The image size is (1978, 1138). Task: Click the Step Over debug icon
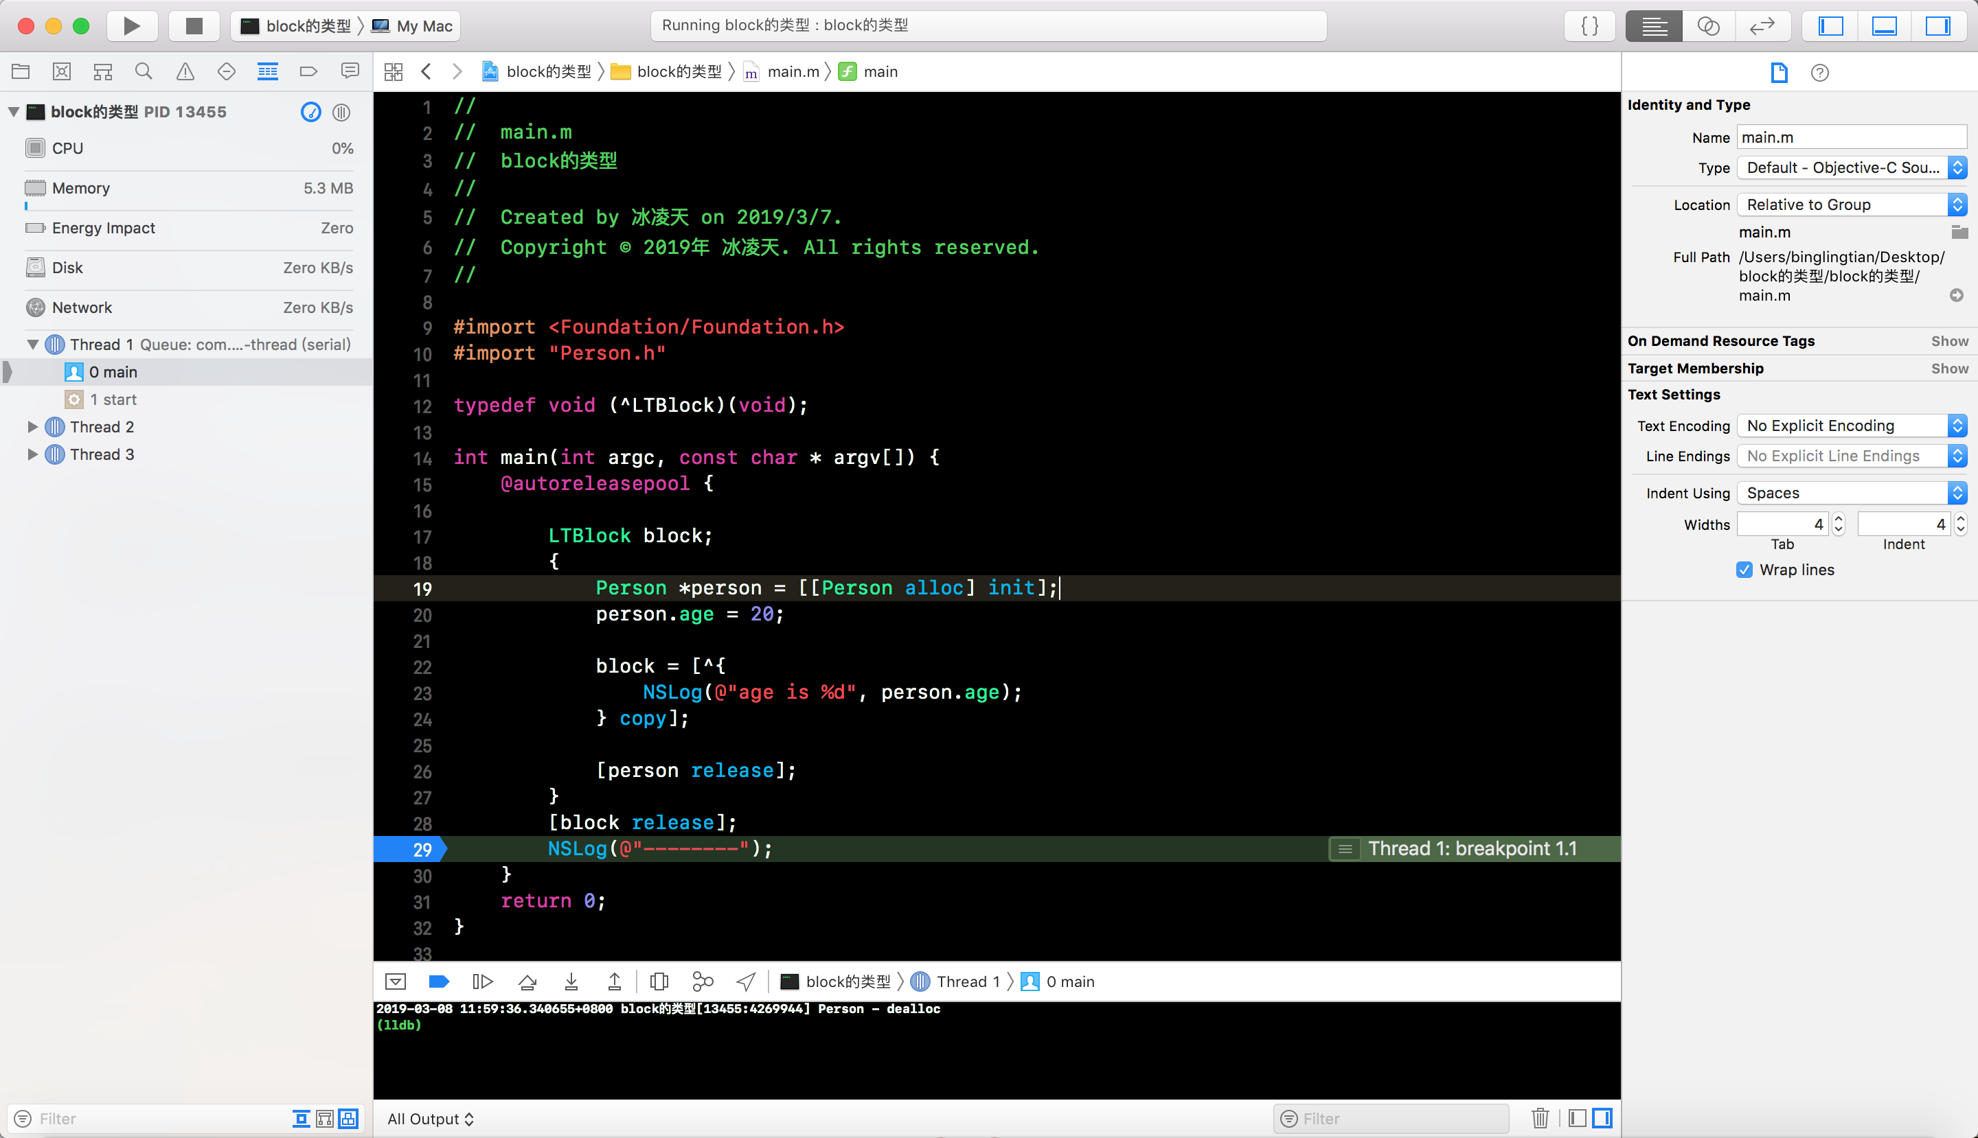[527, 982]
